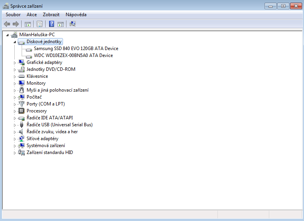Click the Klávesnice keyboard icon
The image size is (304, 221).
[x=22, y=76]
